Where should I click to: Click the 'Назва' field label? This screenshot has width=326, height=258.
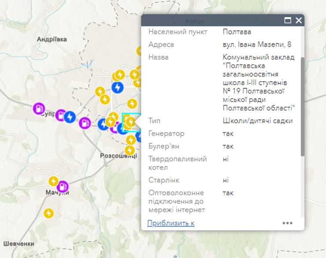(x=159, y=57)
